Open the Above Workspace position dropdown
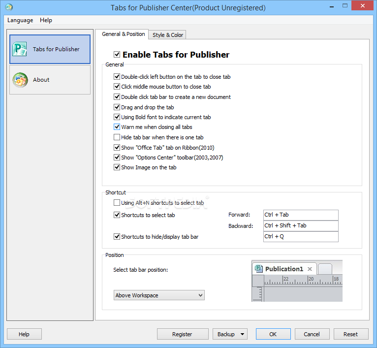Viewport: 377px width, 348px height. tap(159, 295)
